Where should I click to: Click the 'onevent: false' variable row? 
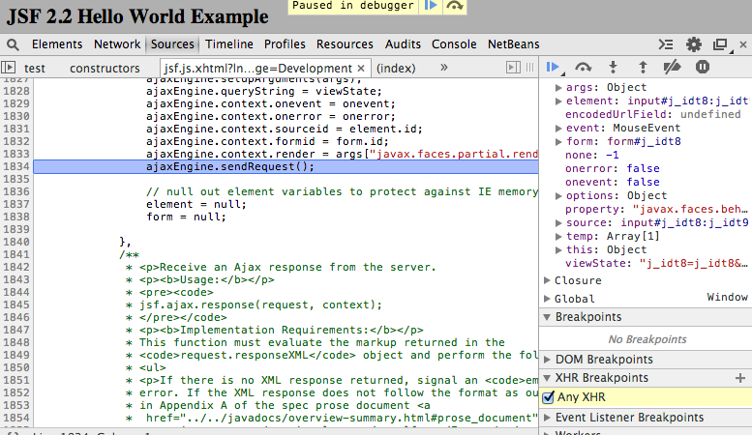[613, 182]
